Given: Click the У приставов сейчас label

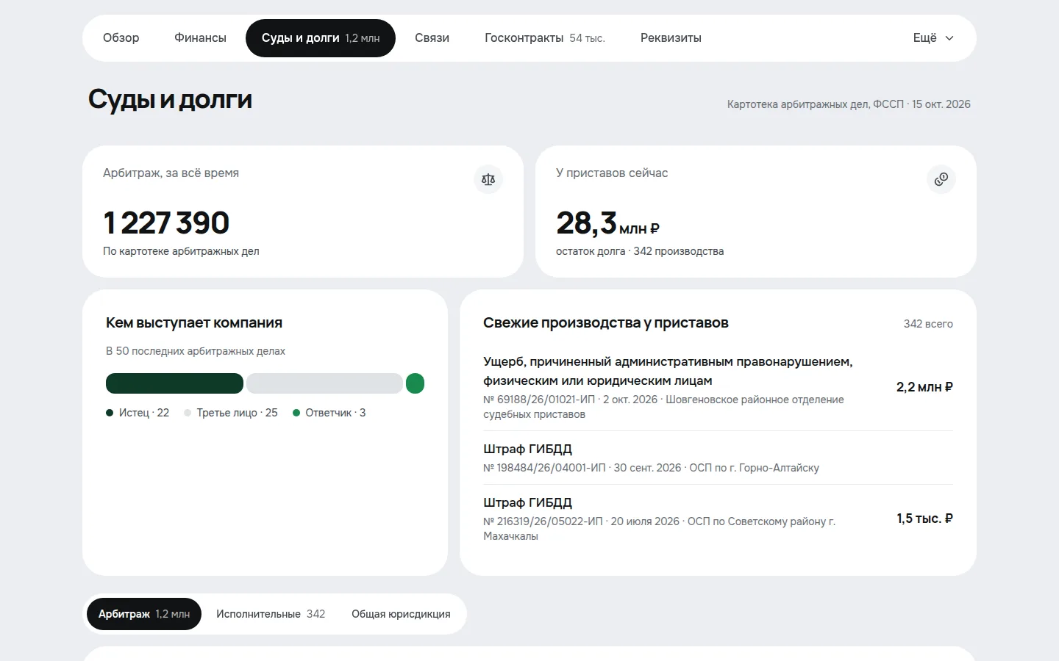Looking at the screenshot, I should [x=612, y=173].
